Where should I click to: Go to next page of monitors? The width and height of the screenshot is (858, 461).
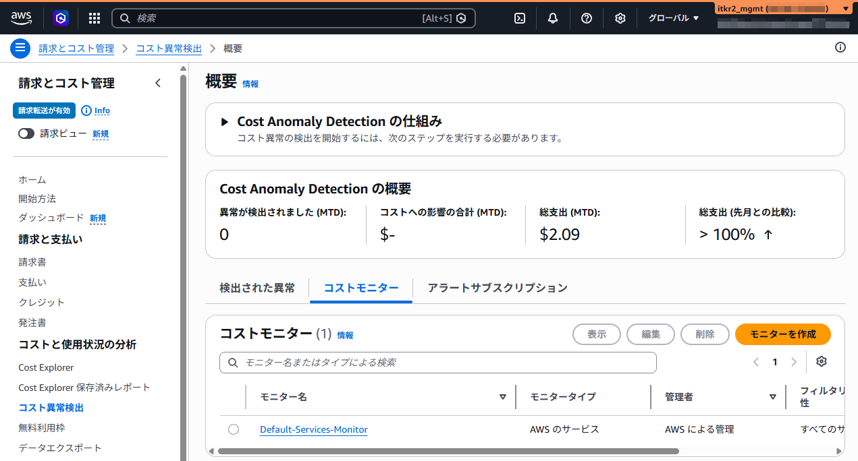(x=794, y=362)
